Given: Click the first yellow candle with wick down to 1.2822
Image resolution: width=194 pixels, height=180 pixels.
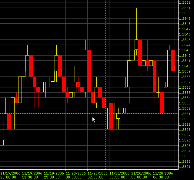Looking at the screenshot, I should pos(2,143).
